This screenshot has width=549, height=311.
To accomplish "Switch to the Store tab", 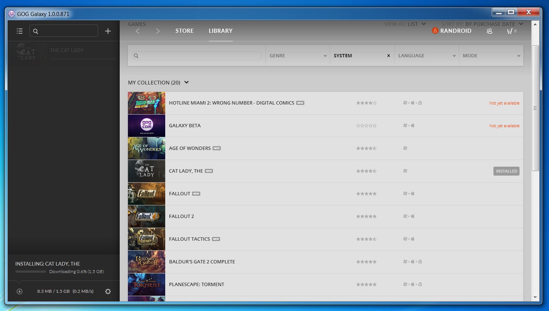I will coord(184,31).
